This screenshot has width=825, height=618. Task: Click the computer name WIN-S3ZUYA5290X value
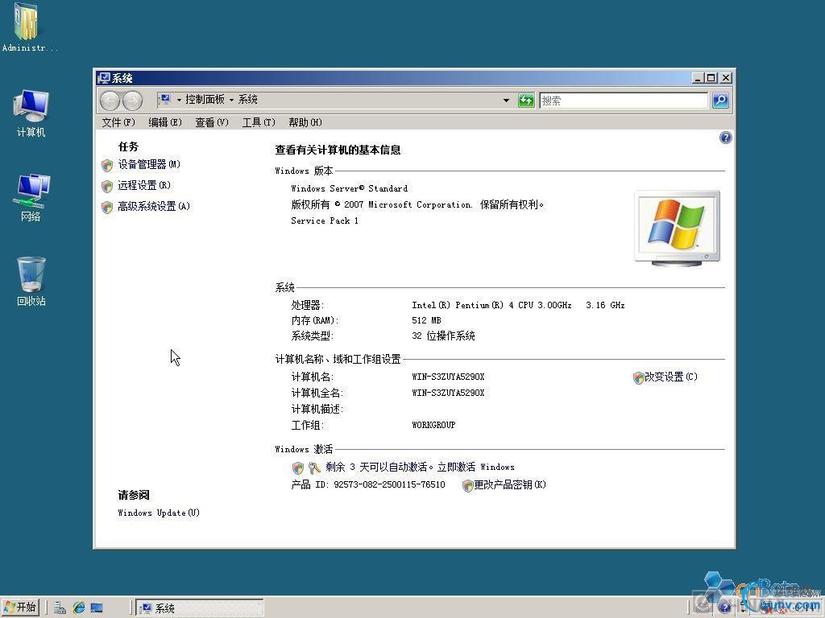tap(448, 377)
